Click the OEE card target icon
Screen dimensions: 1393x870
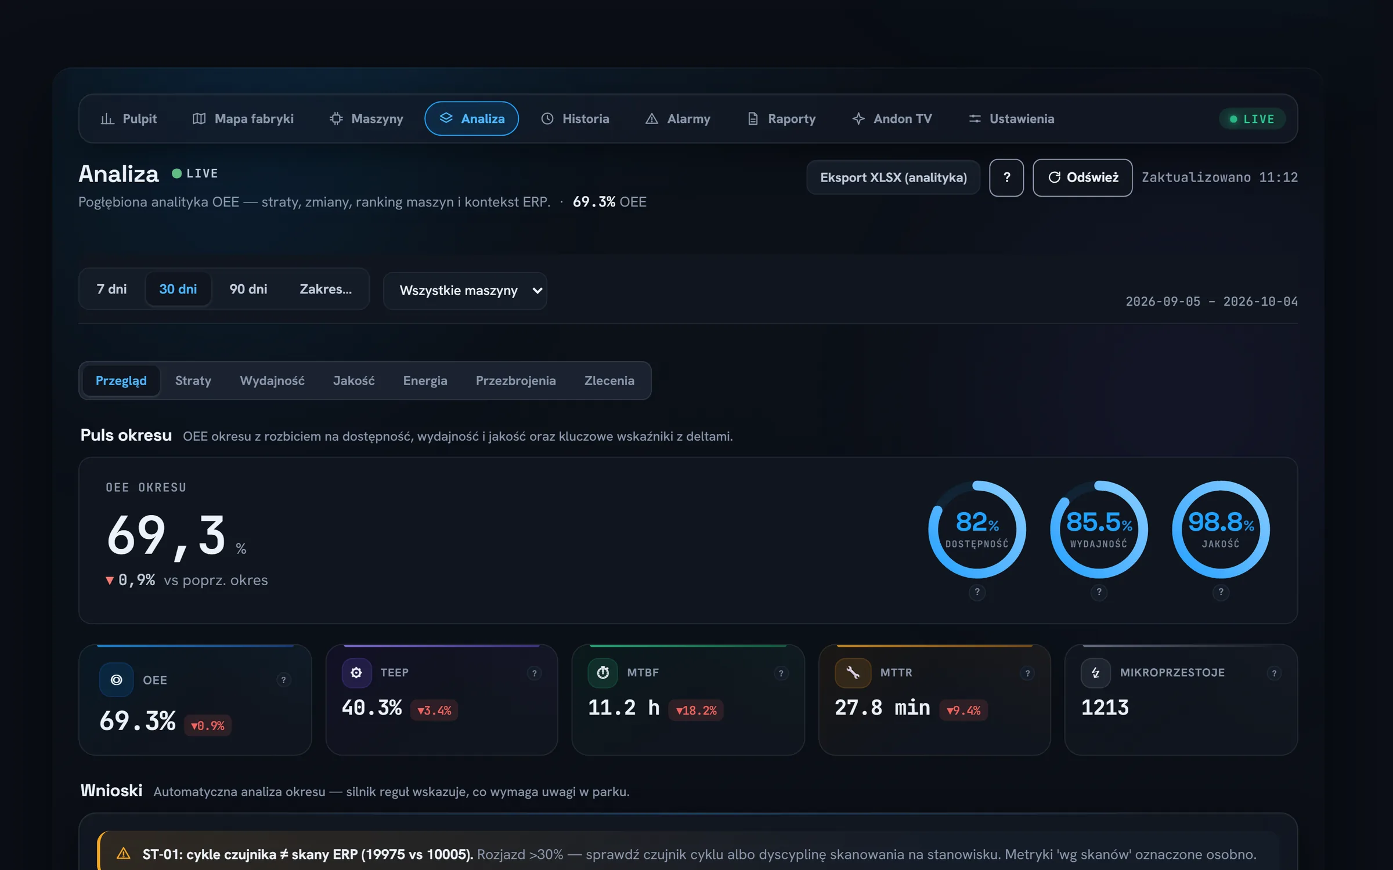tap(117, 680)
